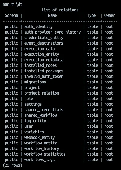Click the Owner column header

(110, 15)
